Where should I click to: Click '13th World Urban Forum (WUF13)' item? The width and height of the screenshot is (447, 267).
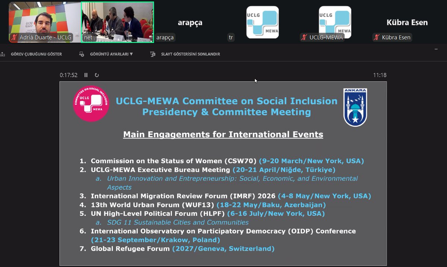[x=152, y=205]
